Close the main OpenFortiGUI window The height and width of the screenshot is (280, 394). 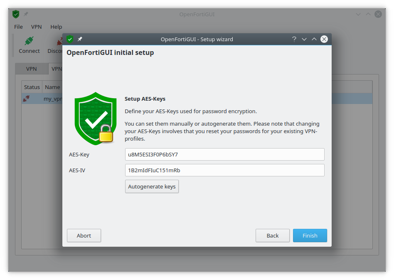click(378, 14)
